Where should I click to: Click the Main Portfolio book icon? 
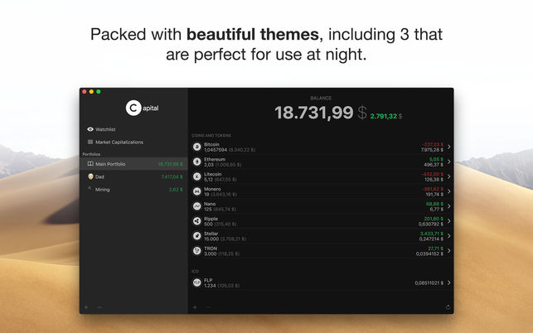tap(90, 164)
